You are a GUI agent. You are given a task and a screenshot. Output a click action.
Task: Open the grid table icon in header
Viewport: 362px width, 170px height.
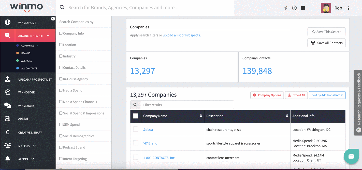tap(303, 8)
